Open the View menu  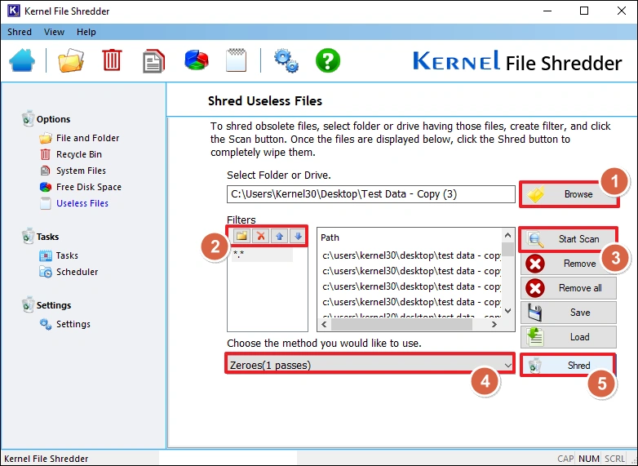pos(54,32)
